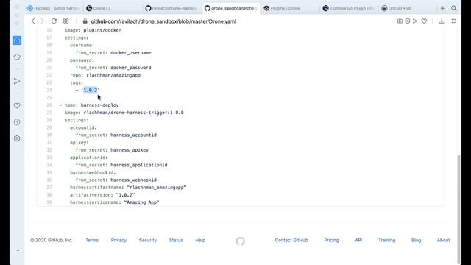The image size is (471, 265).
Task: Click 'harness-deploy' step name
Action: [100, 105]
